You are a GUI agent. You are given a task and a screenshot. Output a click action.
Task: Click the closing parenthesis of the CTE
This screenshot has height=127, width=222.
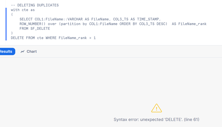tap(12, 33)
